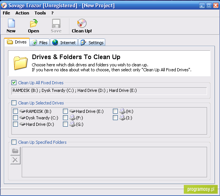Viewport: 220px width, 196px height.
Task: Click the fixed drives list text field
Action: (x=109, y=91)
